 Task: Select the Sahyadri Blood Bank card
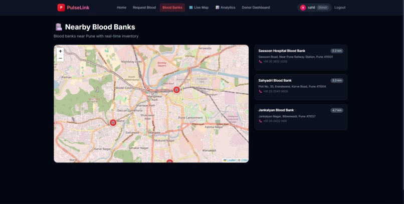pos(301,87)
